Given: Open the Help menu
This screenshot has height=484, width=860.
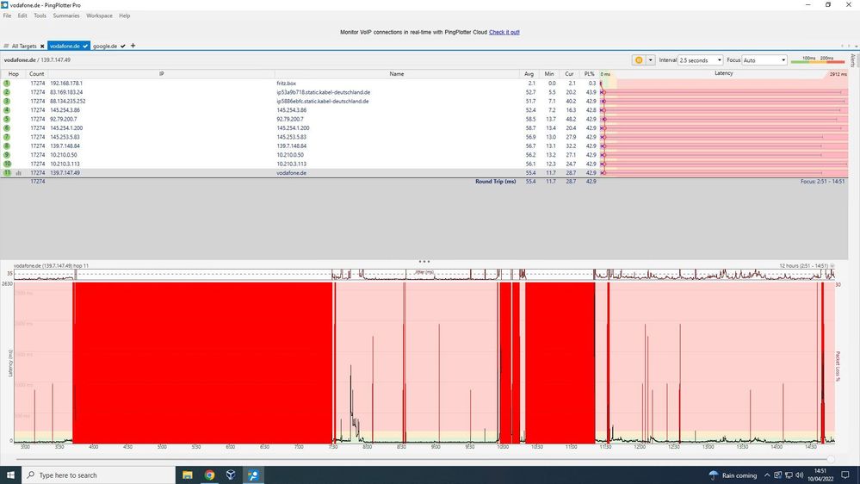Looking at the screenshot, I should 125,16.
